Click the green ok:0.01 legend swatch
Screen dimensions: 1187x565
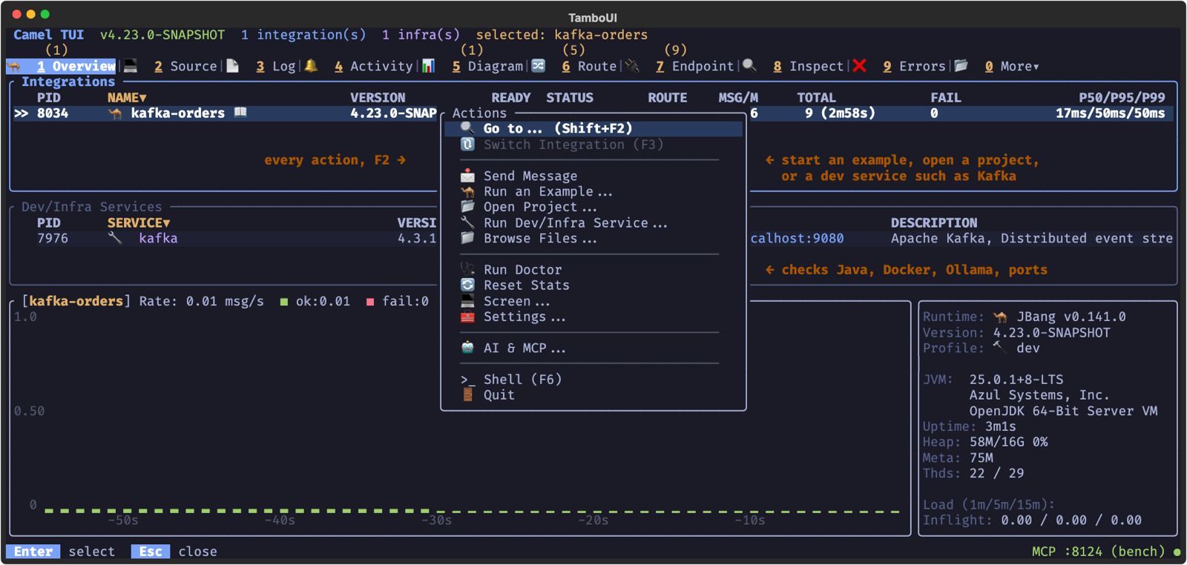[283, 302]
